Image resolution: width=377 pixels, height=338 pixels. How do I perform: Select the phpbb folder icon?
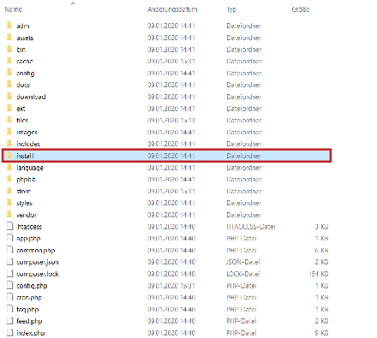click(x=9, y=179)
